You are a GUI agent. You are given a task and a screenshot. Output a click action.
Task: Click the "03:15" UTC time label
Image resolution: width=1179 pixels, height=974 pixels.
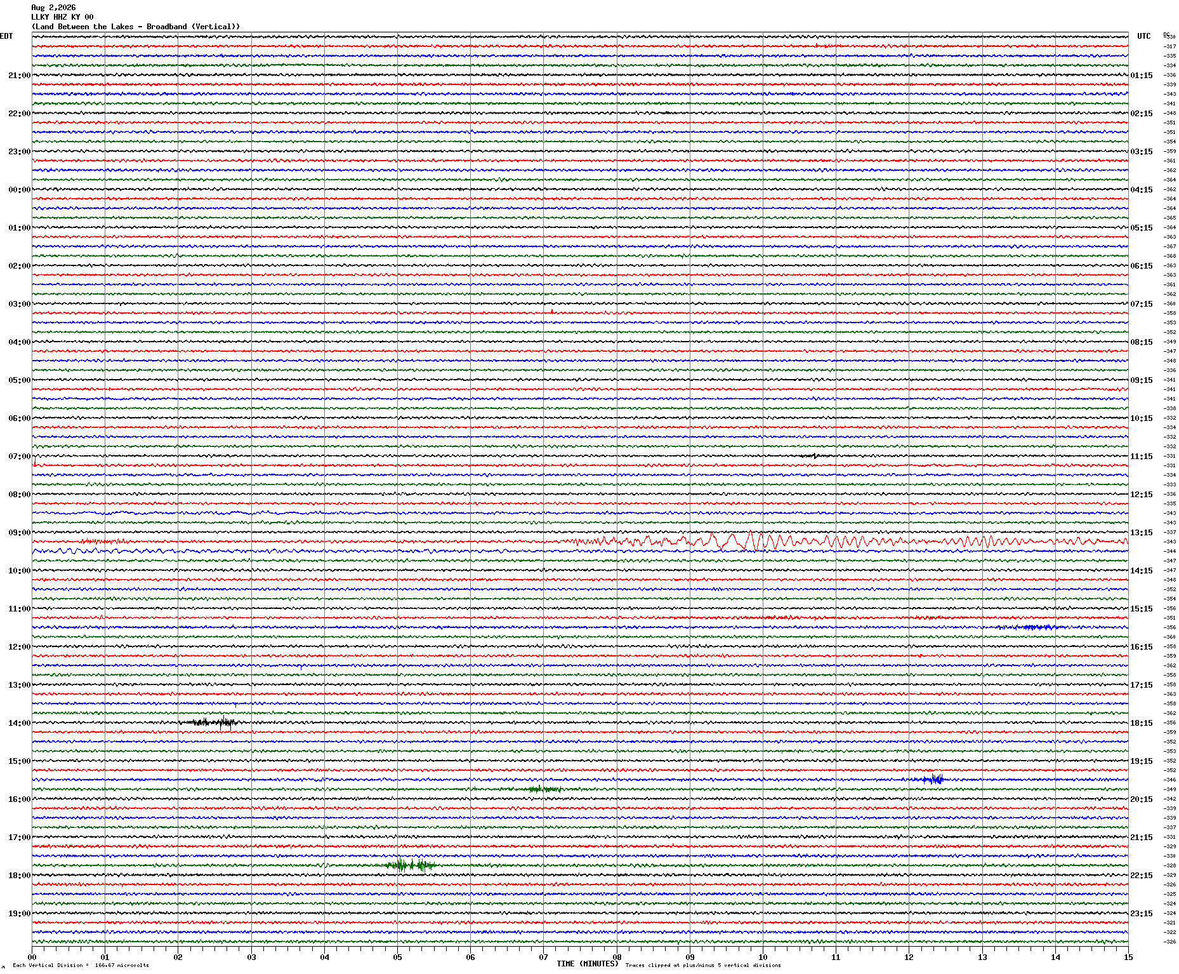click(1142, 152)
